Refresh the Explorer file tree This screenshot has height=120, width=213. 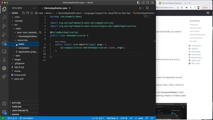[x=32, y=13]
